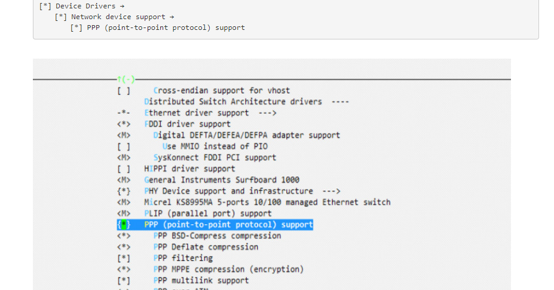Image resolution: width=554 pixels, height=290 pixels.
Task: Toggle Use MMIO instead of PIO checkbox
Action: [124, 146]
